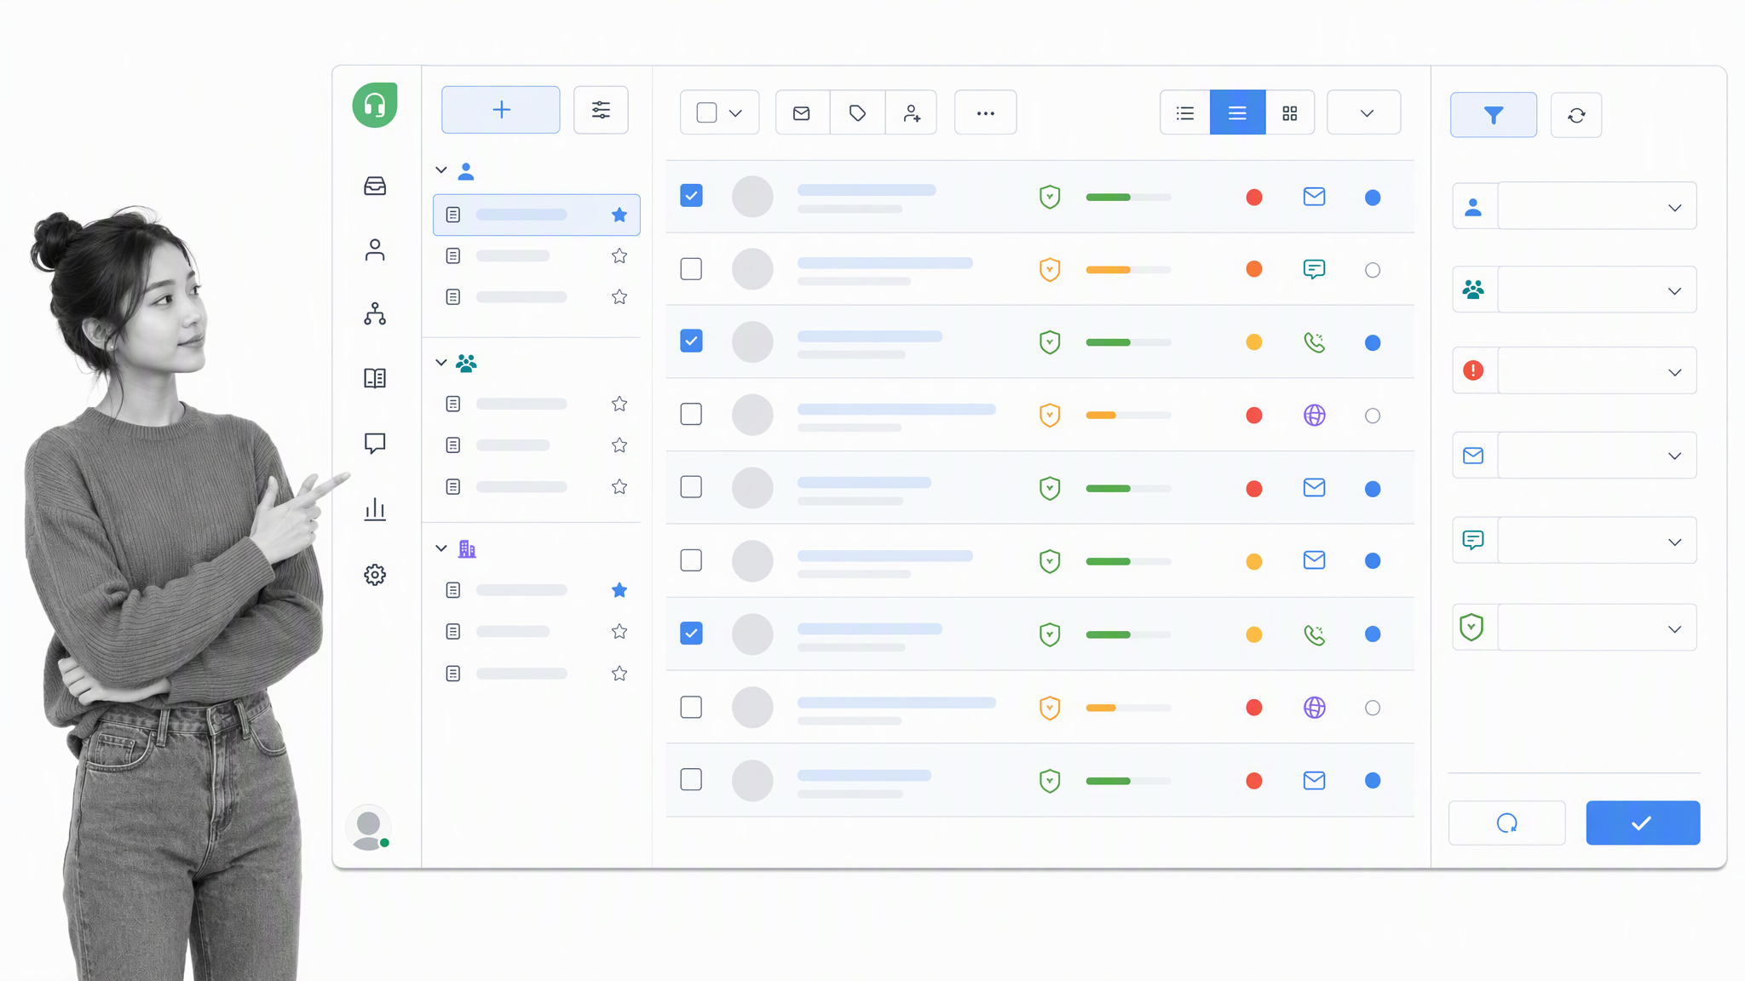Open the three-dots more actions button
This screenshot has height=981, width=1745.
[x=986, y=112]
